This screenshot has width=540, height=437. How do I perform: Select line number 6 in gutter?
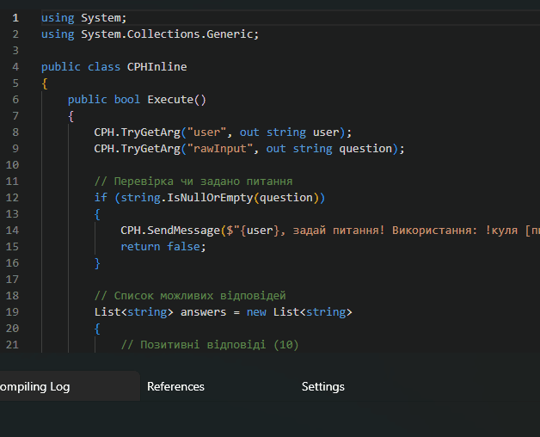(x=15, y=99)
